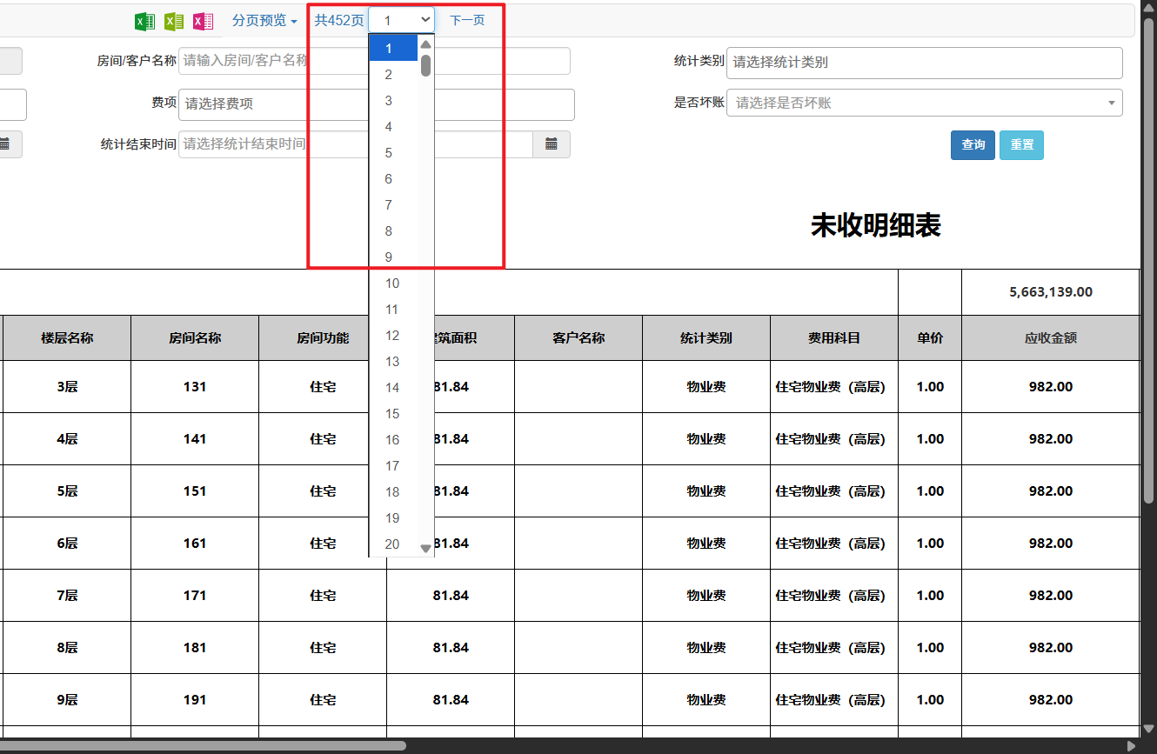This screenshot has width=1157, height=754.
Task: Pick page 10 in the page list
Action: 394,284
